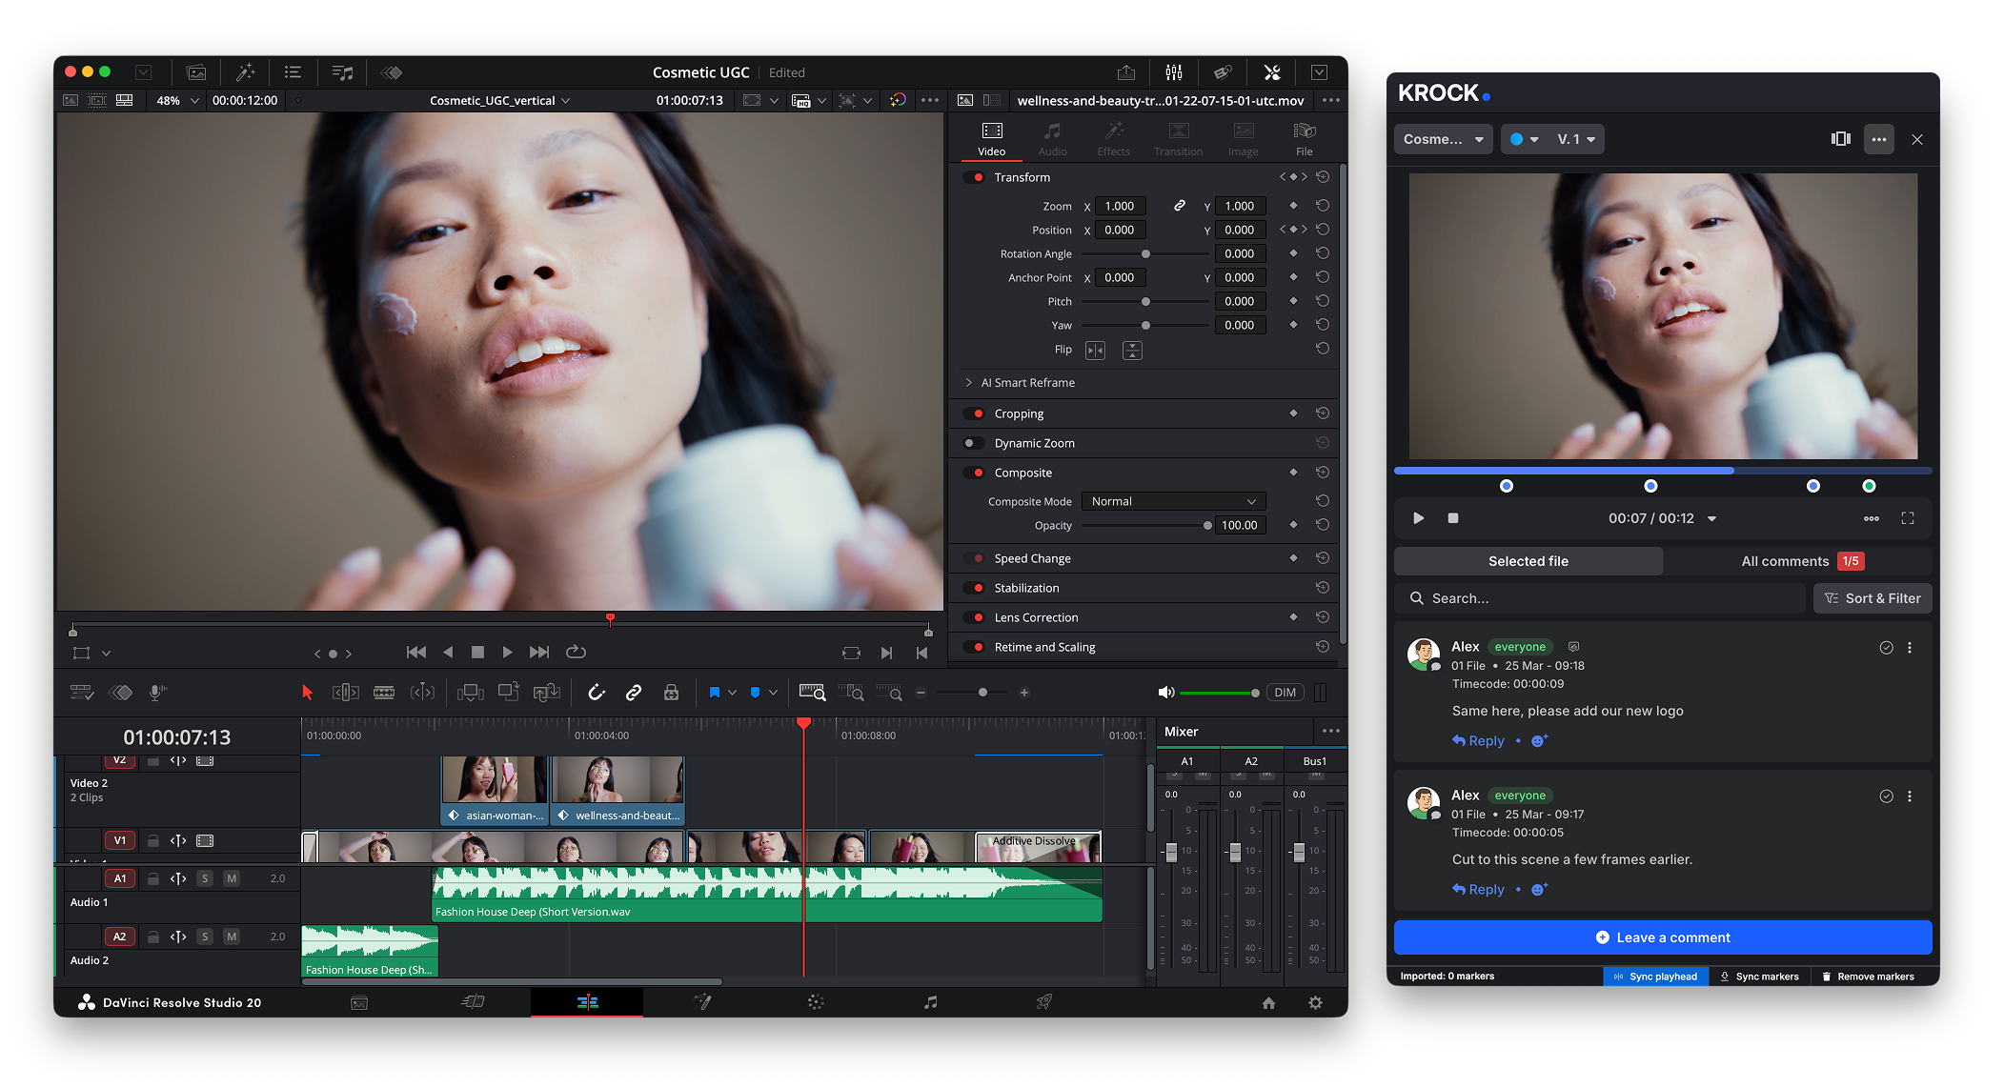Open the Krock status color dropdown
The height and width of the screenshot is (1088, 2004).
coord(1524,139)
